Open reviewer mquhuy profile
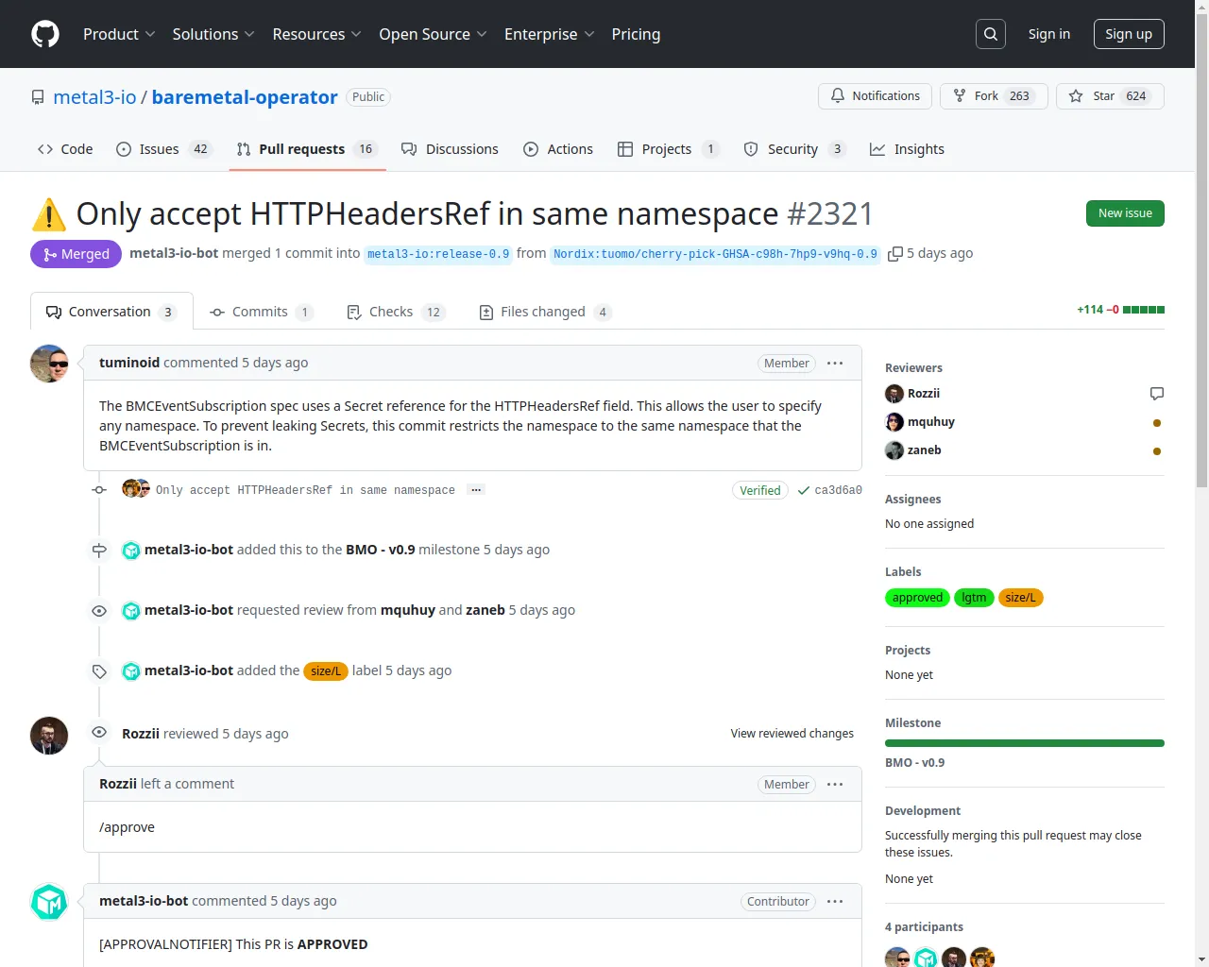The width and height of the screenshot is (1209, 967). click(x=931, y=422)
